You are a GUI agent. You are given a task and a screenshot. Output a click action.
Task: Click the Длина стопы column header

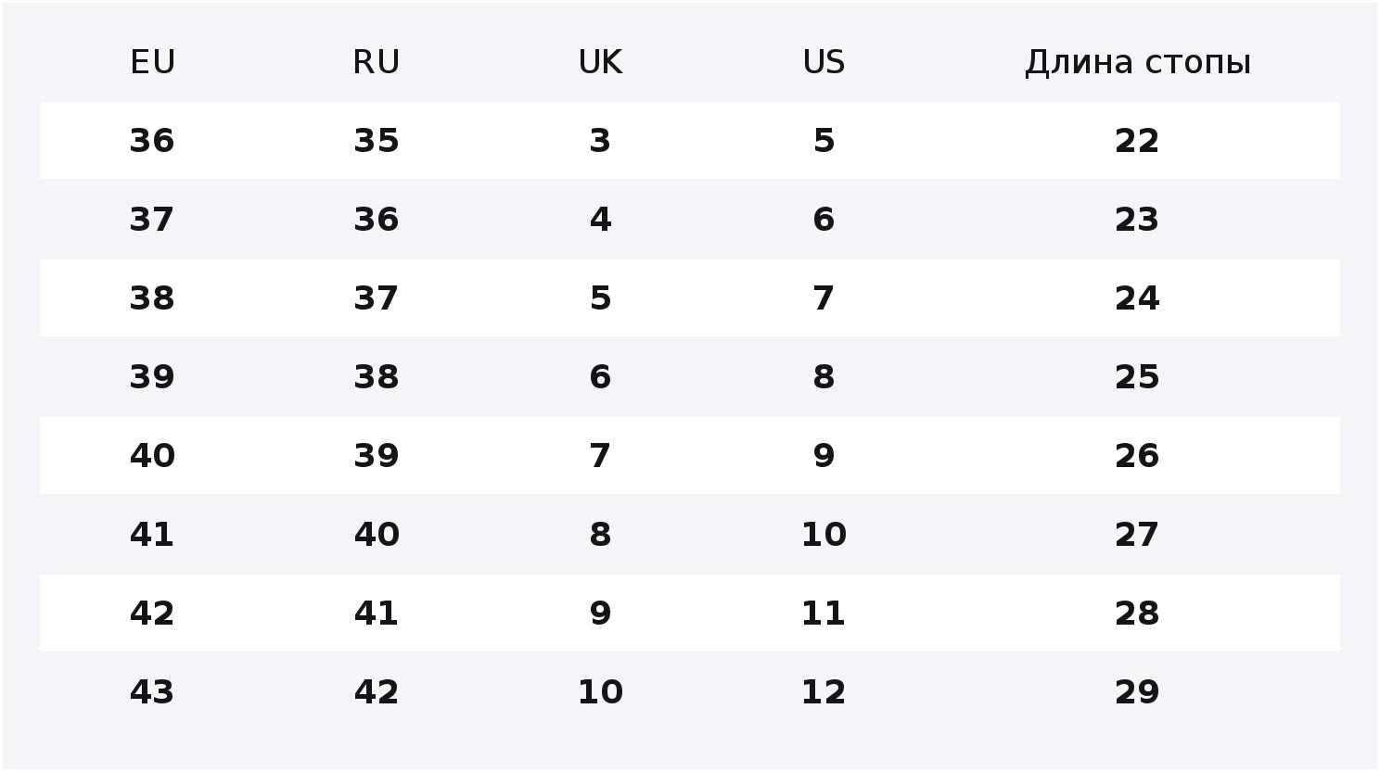pos(1137,62)
